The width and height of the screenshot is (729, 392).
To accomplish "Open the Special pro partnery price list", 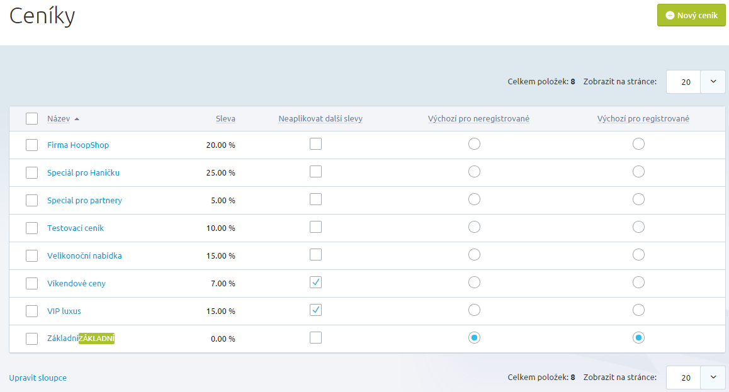I will 84,200.
